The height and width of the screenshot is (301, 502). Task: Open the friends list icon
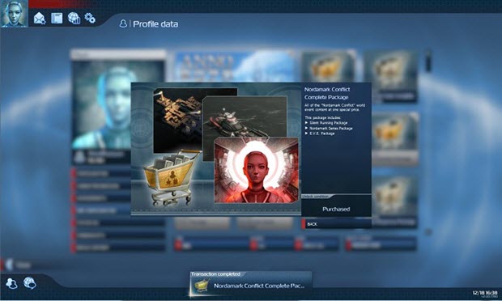pyautogui.click(x=11, y=283)
